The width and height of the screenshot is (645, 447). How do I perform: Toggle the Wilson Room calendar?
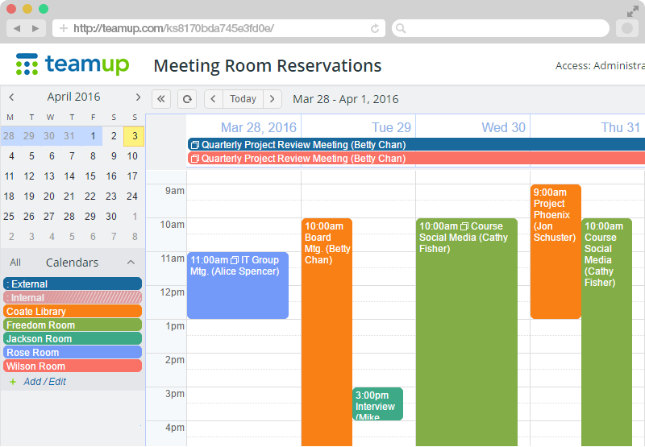coord(73,366)
